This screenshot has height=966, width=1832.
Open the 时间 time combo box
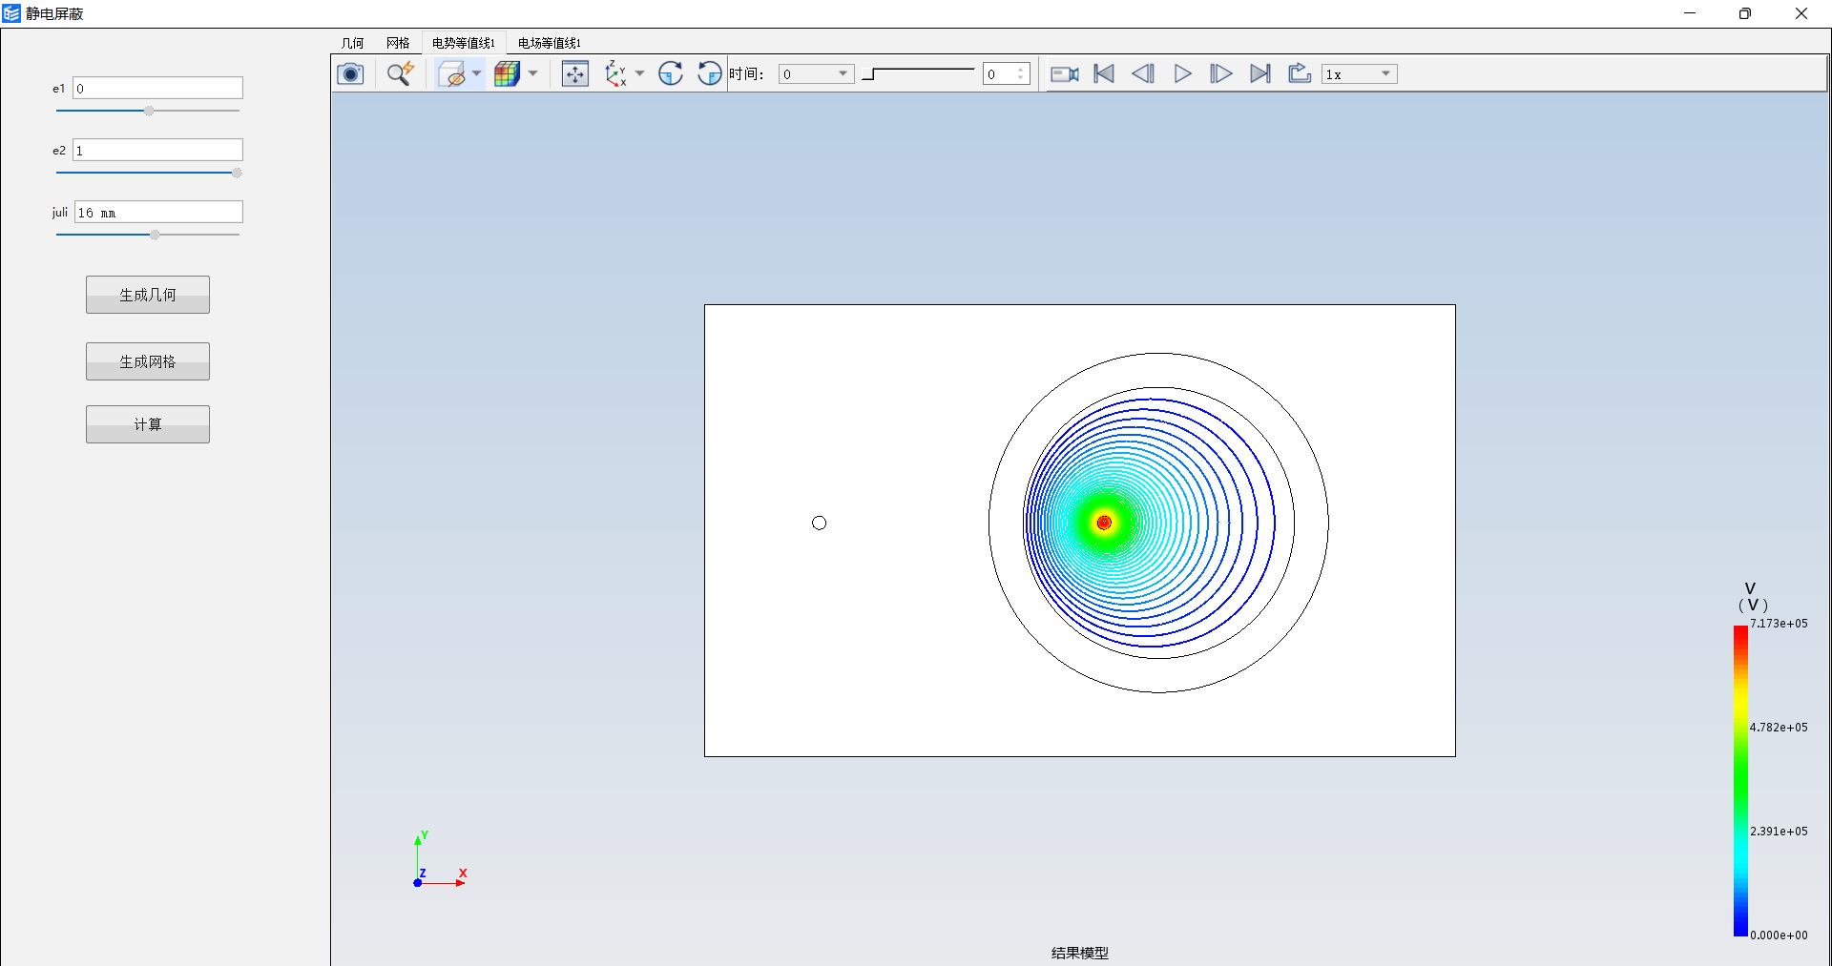[x=816, y=74]
